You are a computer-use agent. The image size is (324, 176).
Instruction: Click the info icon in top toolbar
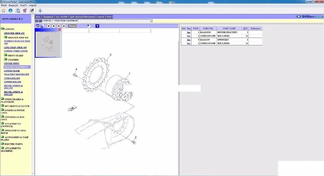click(x=40, y=11)
